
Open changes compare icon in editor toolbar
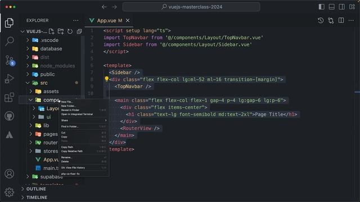coord(331,20)
